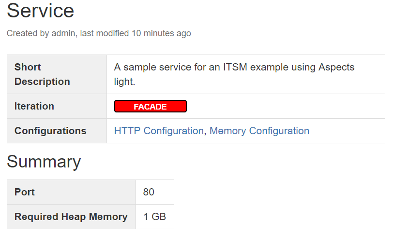Viewport: 393px width, 235px height.
Task: Select the Required Heap Memory header cell
Action: [x=71, y=217]
